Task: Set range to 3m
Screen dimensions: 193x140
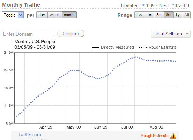Action: pos(159,15)
